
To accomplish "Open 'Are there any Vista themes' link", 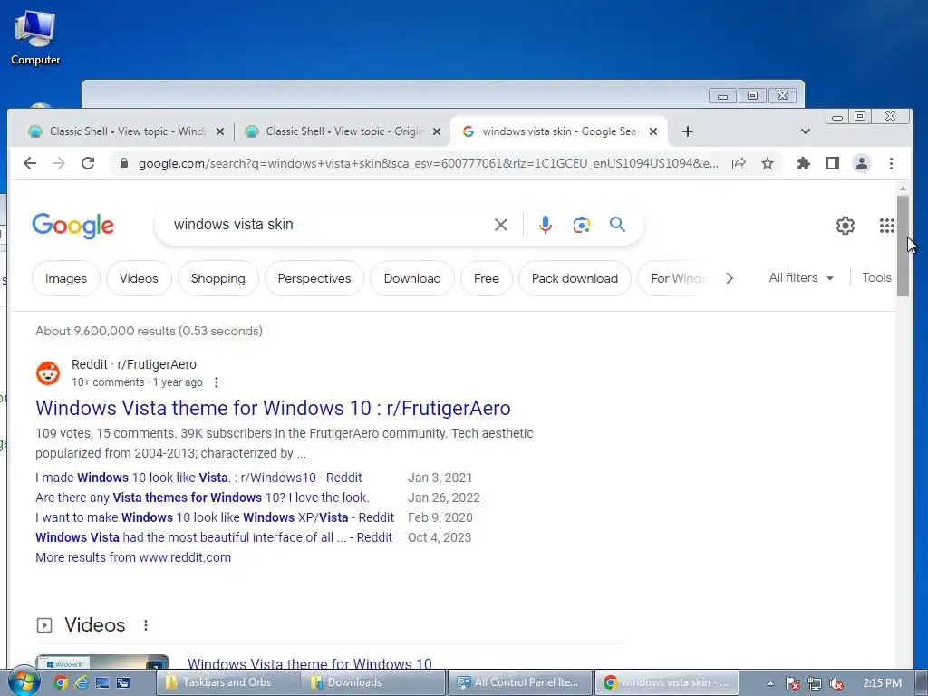I will pyautogui.click(x=202, y=498).
